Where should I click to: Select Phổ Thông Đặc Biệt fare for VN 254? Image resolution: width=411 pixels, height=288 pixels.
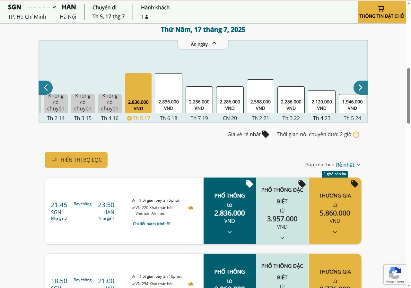point(282,271)
